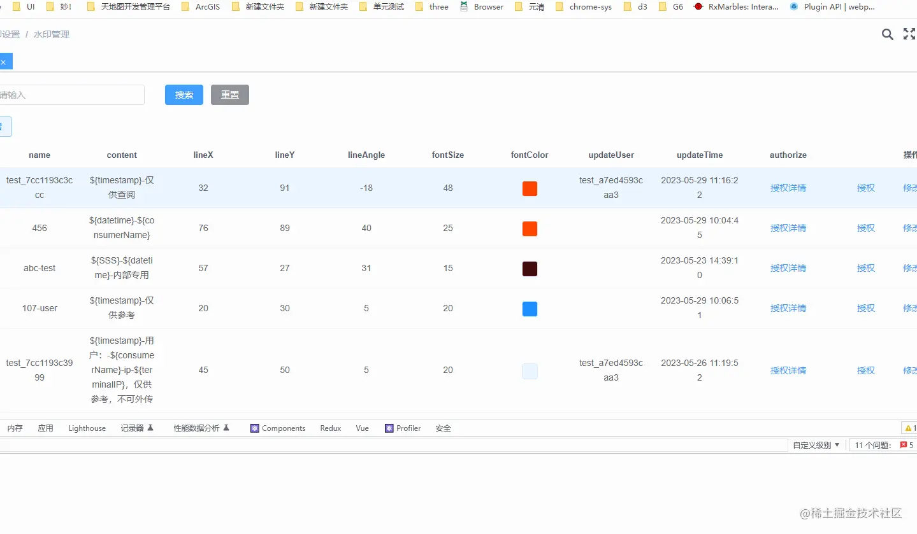This screenshot has width=917, height=534.
Task: Open the chrome-sys bookmark folder
Action: (x=584, y=7)
